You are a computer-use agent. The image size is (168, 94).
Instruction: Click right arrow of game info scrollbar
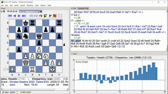[67, 89]
